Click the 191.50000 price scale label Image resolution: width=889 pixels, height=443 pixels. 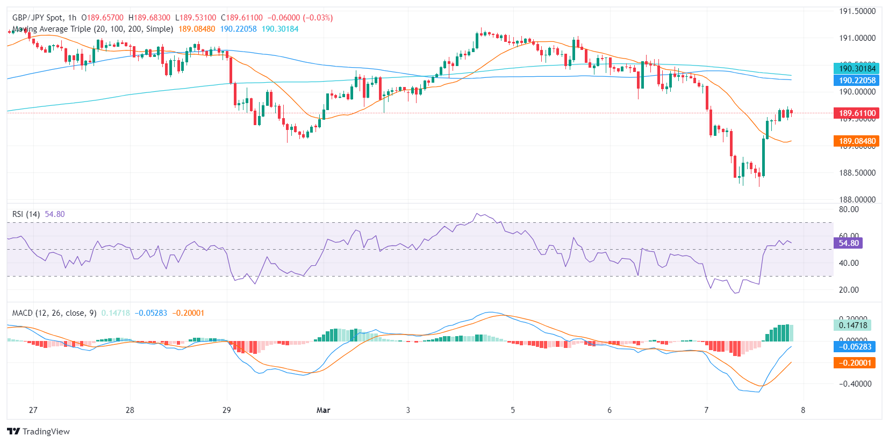click(x=857, y=11)
